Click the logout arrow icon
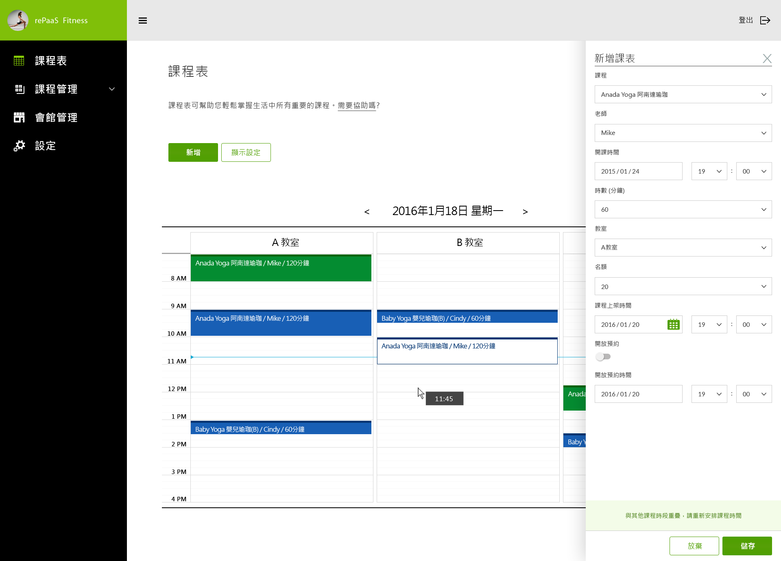This screenshot has width=781, height=561. (x=765, y=20)
